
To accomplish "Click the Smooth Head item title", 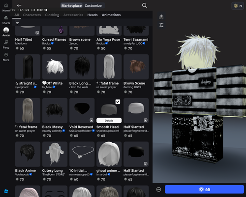I will pos(108,127).
